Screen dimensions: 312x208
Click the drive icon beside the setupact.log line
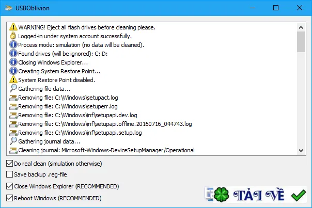coord(13,98)
